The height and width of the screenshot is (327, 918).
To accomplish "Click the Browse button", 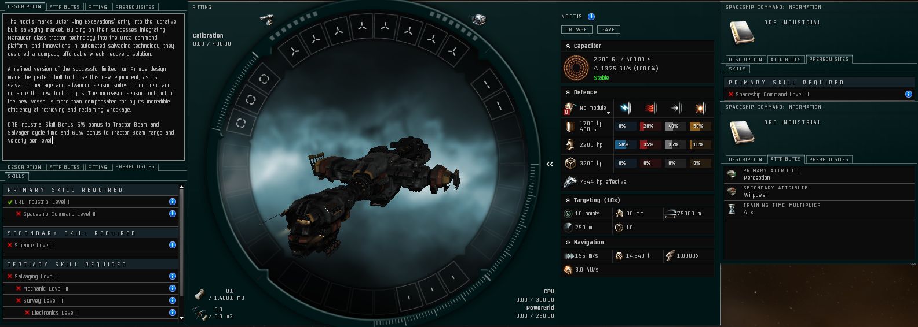I will [576, 29].
